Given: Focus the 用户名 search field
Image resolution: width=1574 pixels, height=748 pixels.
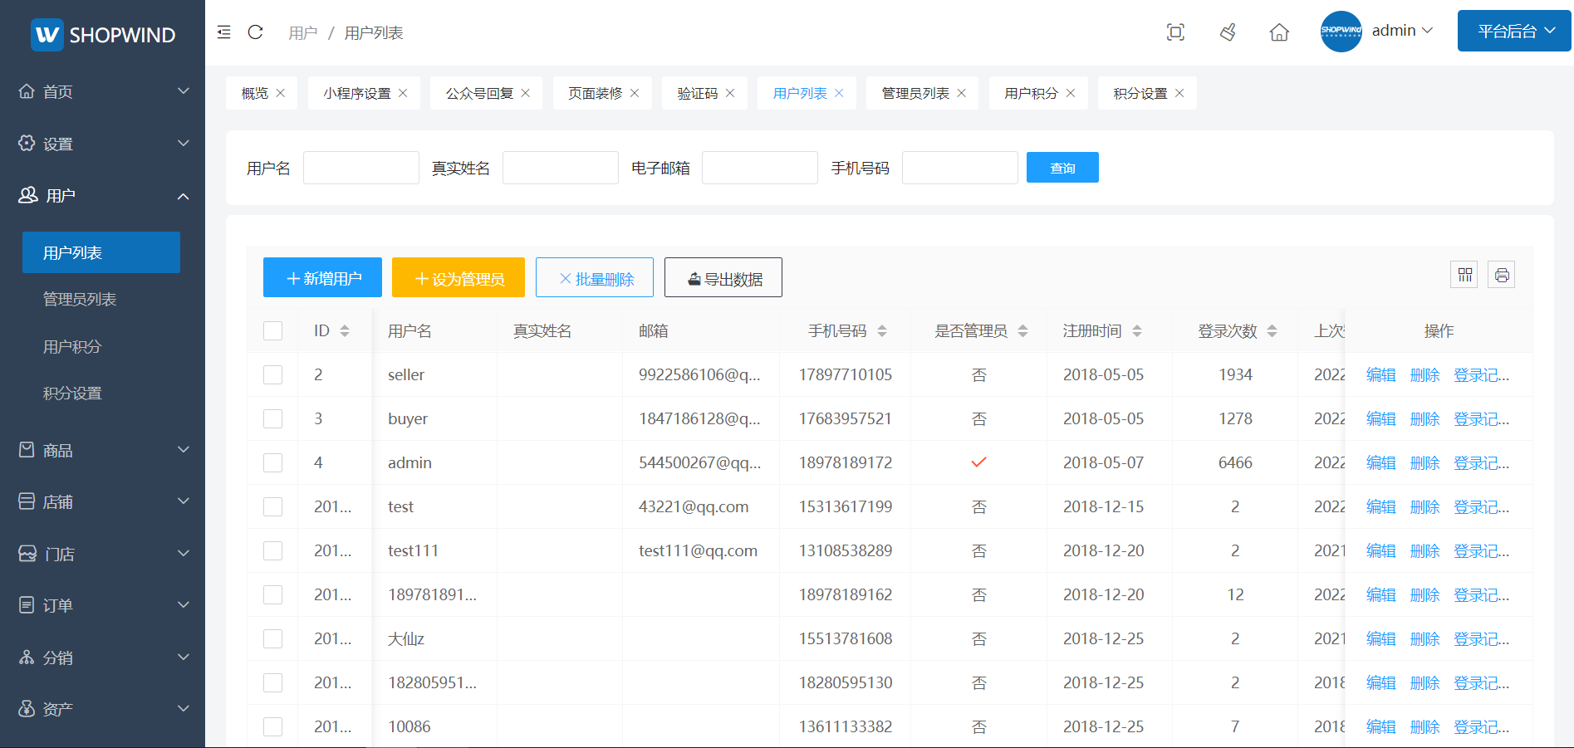Looking at the screenshot, I should click(x=361, y=168).
